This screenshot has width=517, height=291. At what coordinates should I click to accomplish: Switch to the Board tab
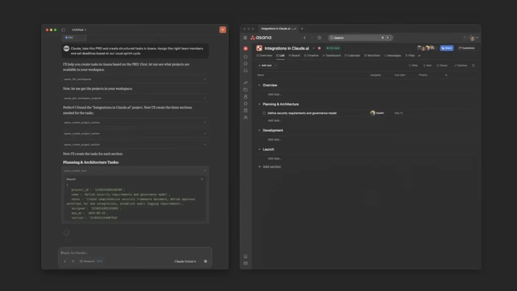(294, 56)
